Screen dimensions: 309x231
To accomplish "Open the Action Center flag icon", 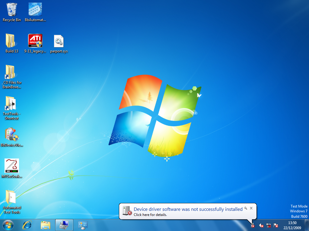I will 276,225.
